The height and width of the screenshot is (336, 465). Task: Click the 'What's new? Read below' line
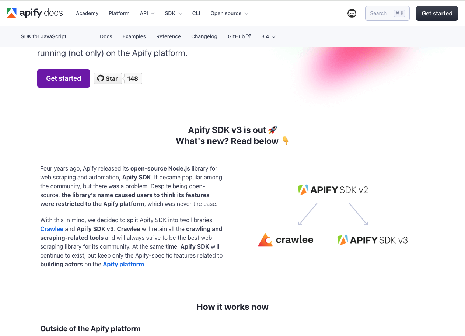pyautogui.click(x=232, y=141)
